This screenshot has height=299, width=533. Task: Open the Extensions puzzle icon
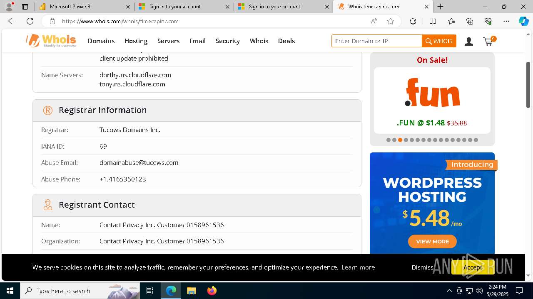coord(413,21)
